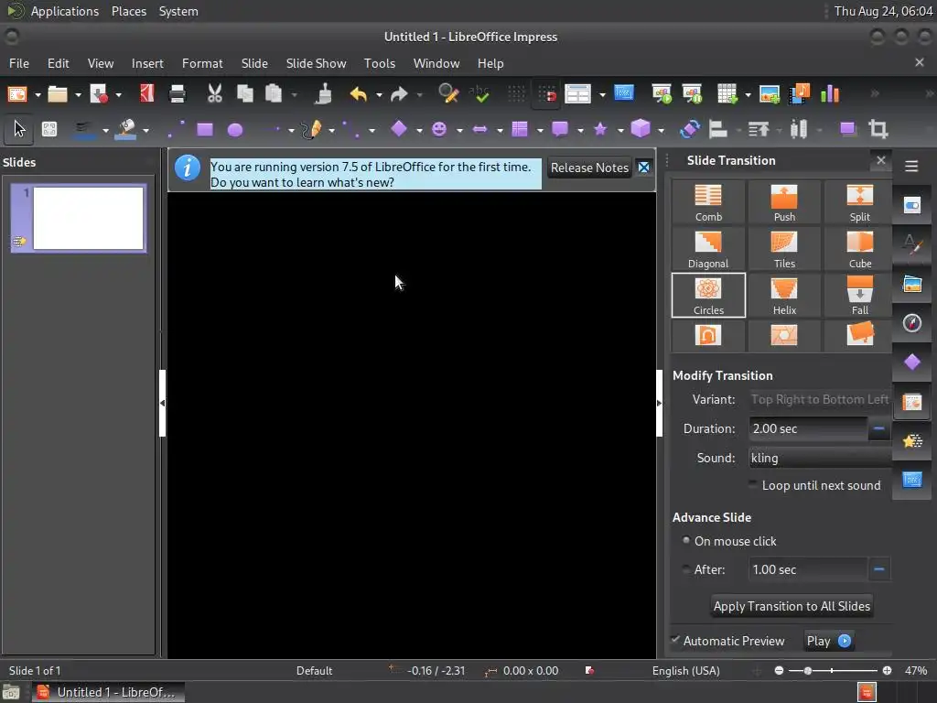Image resolution: width=937 pixels, height=703 pixels.
Task: Click Export as PDF icon
Action: tap(147, 94)
